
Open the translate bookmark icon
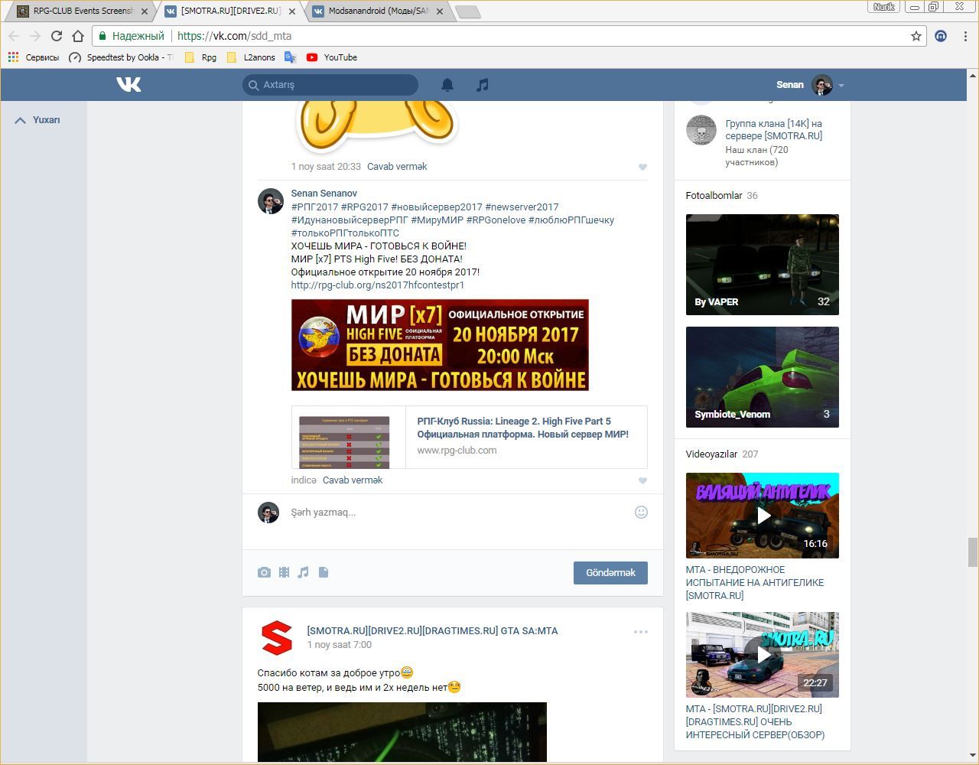pos(290,57)
